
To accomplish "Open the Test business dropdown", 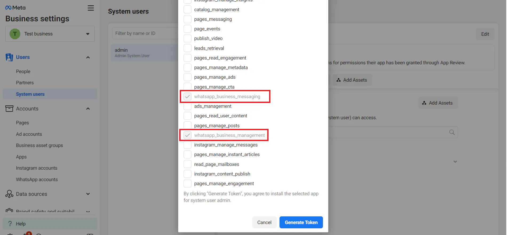I will [x=50, y=34].
